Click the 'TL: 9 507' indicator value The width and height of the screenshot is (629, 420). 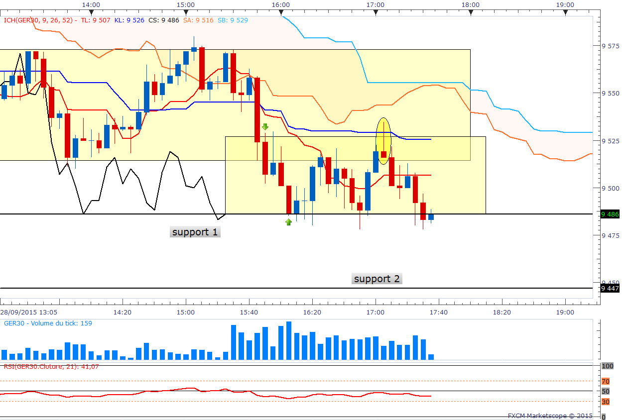[96, 20]
